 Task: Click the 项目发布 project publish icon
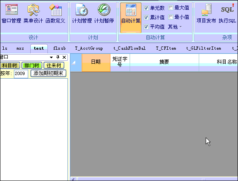206,13
